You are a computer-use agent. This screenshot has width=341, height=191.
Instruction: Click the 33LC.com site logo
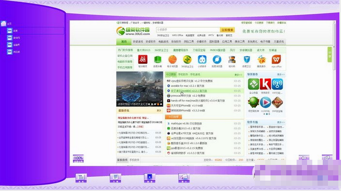tap(133, 31)
